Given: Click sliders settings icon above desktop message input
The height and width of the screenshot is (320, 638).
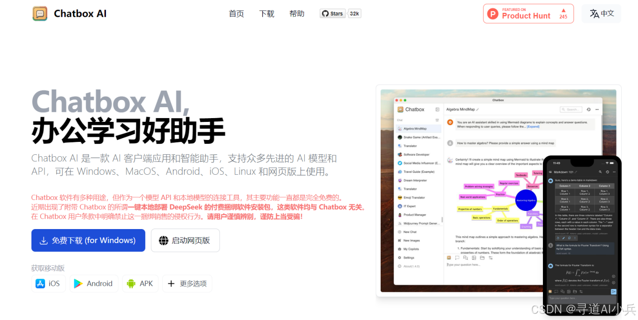Looking at the screenshot, I should tap(490, 258).
